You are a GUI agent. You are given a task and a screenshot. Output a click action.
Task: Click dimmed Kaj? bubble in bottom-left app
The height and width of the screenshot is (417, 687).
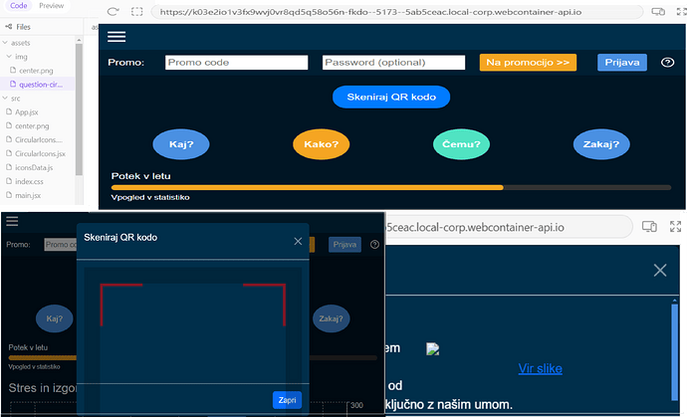(55, 318)
